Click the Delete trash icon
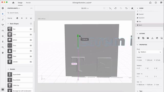 pos(139,38)
